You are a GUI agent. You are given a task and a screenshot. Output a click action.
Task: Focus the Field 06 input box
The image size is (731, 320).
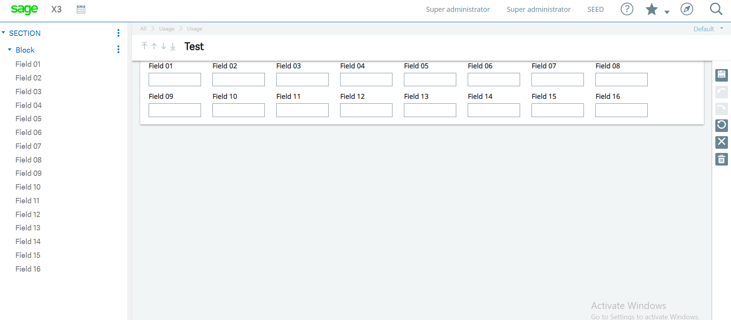click(494, 79)
